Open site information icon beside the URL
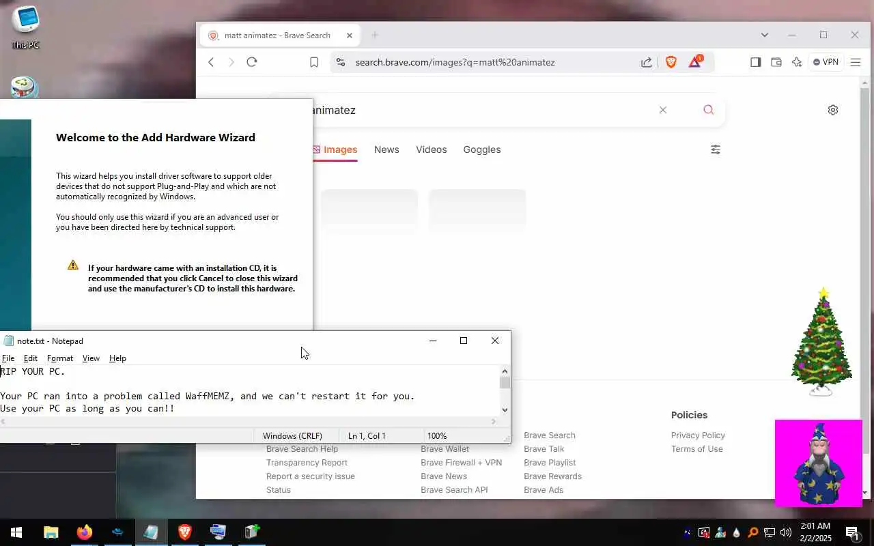 click(341, 62)
